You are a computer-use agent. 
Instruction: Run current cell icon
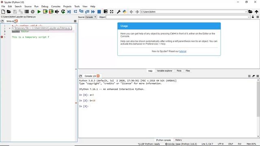pyautogui.click(x=45, y=12)
